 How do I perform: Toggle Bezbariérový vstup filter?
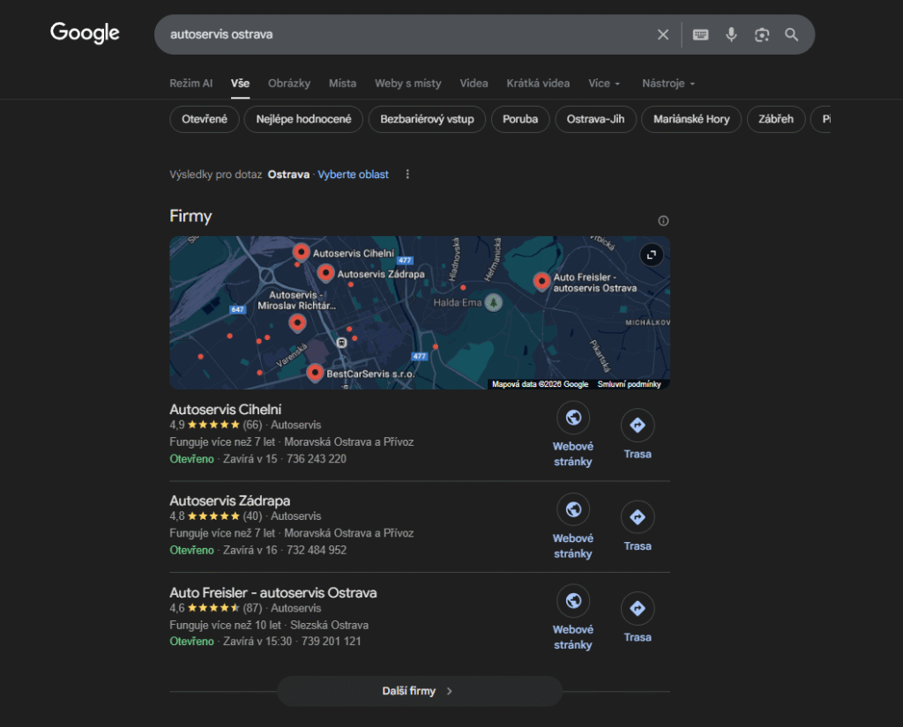pos(427,119)
